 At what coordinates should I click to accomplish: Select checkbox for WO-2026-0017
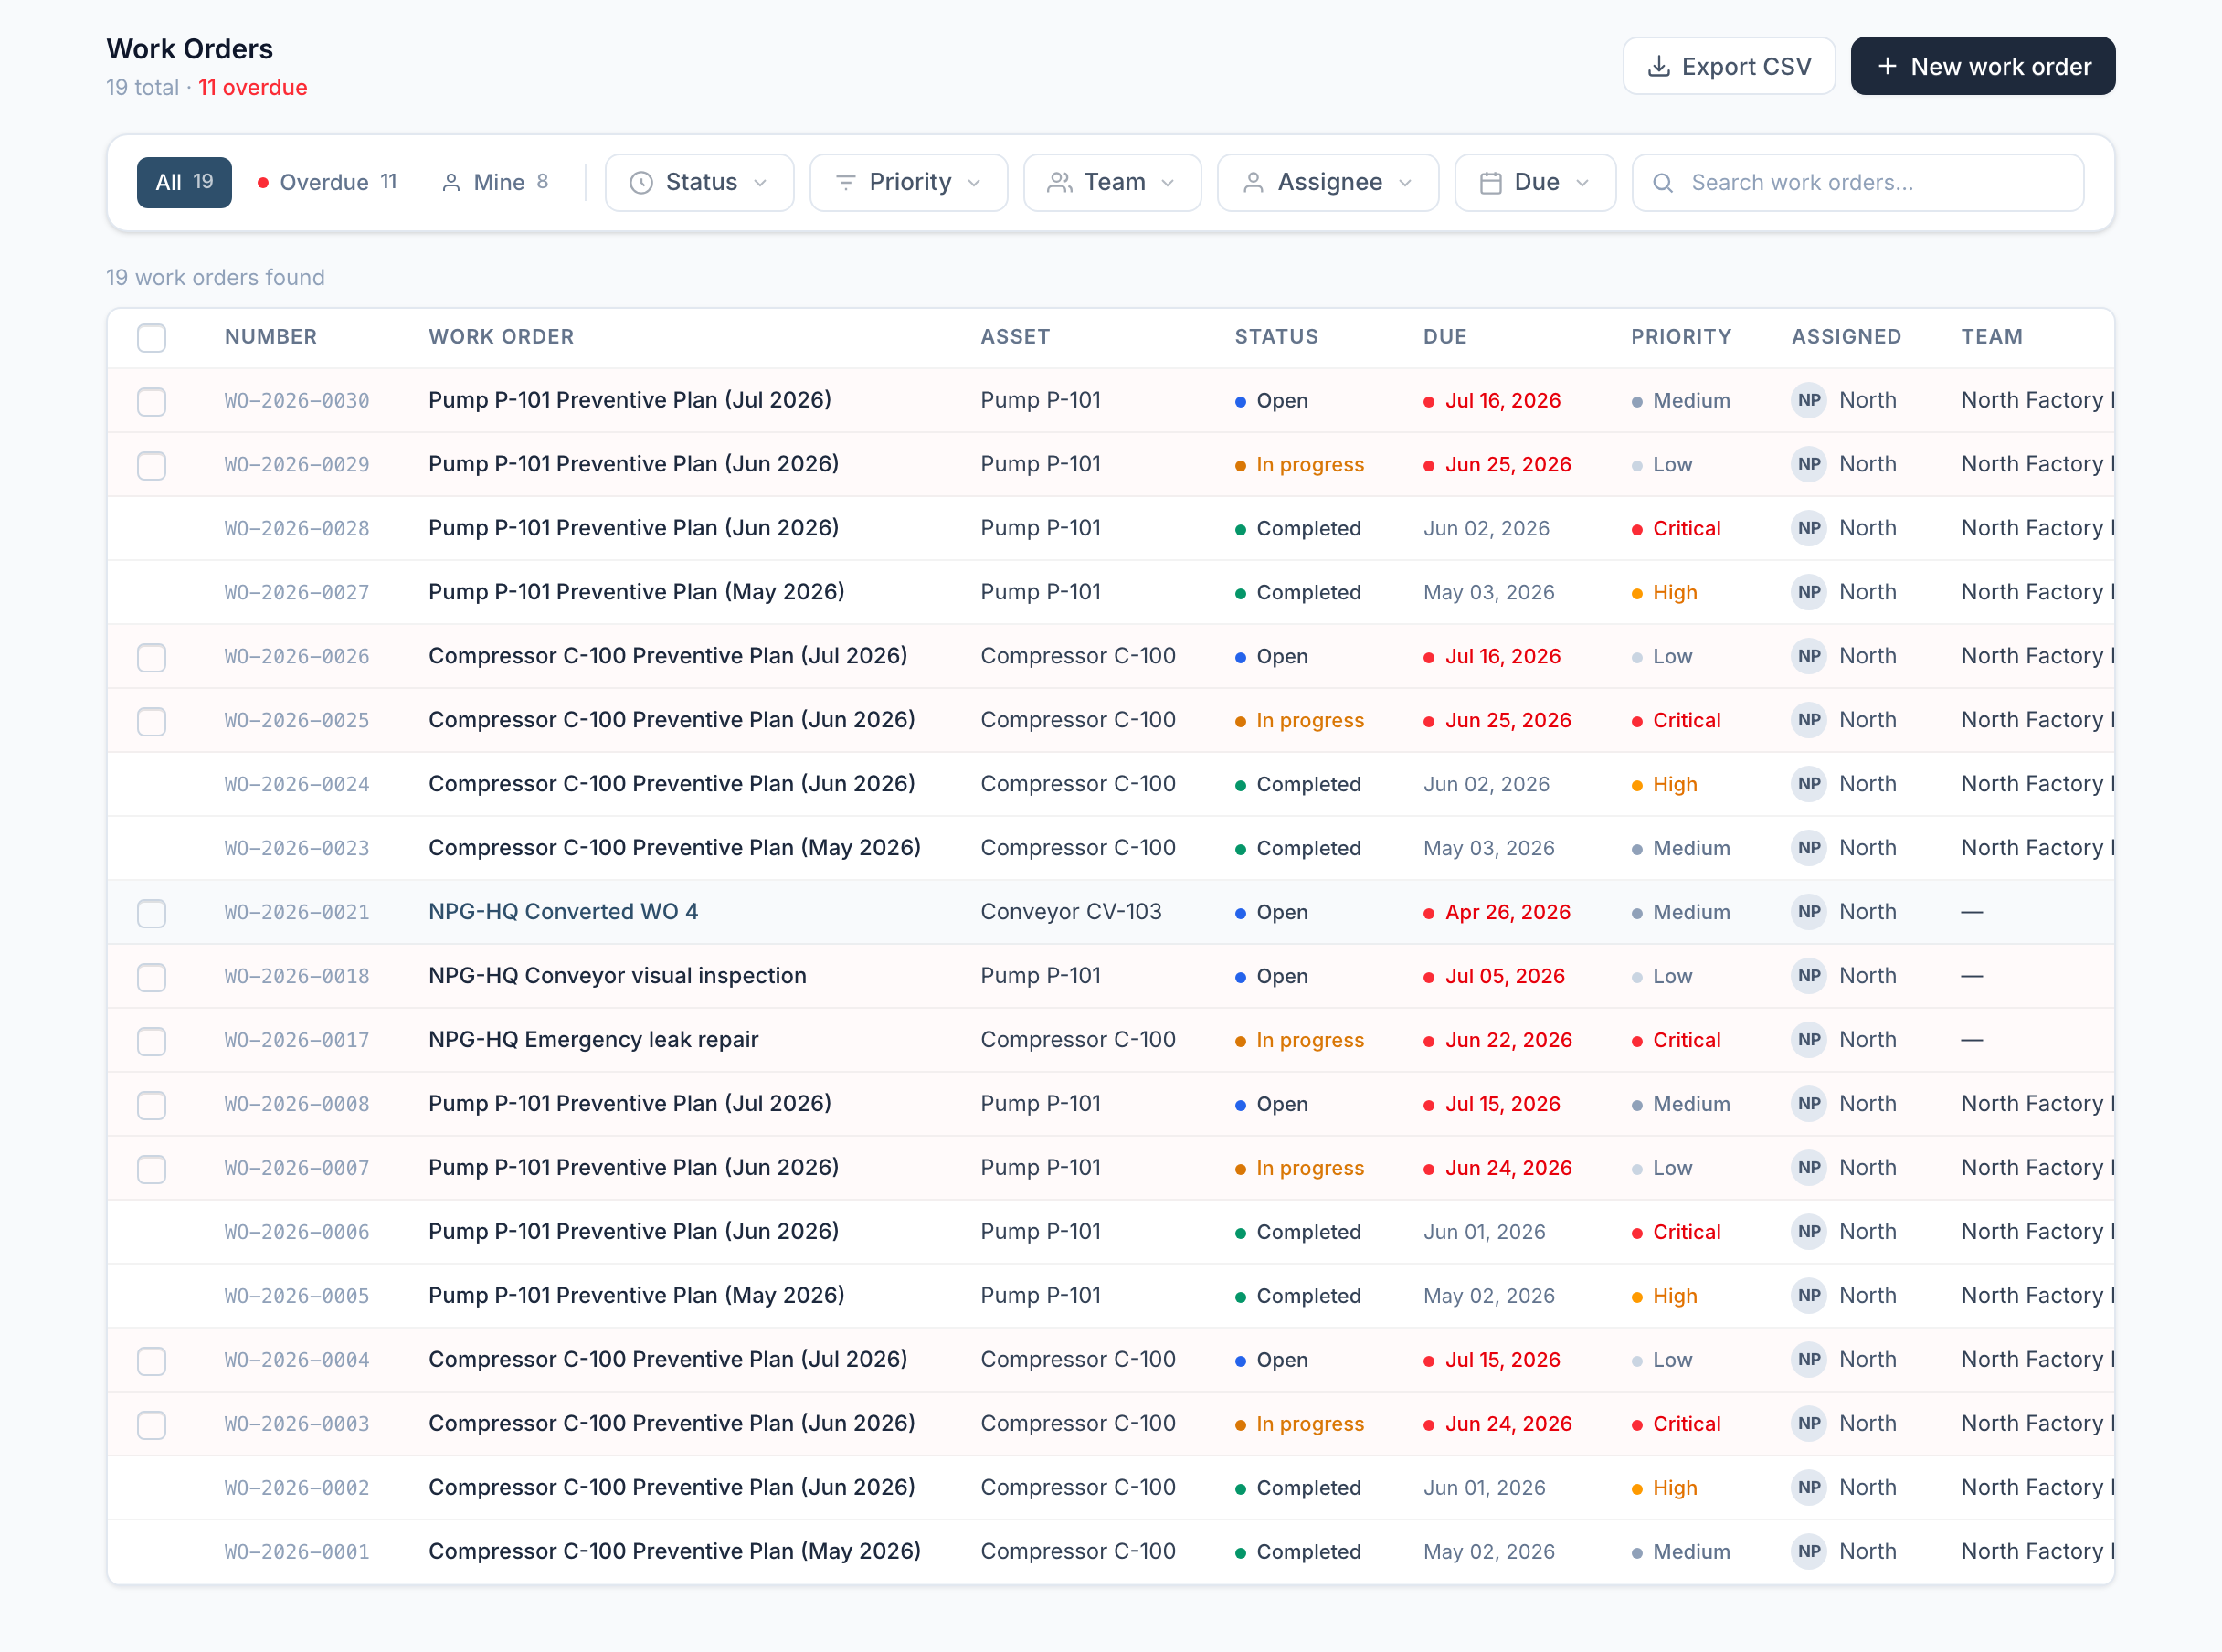[151, 1041]
